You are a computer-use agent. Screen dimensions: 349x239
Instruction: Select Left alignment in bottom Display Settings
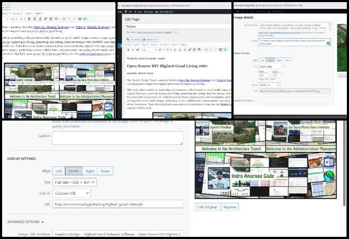(59, 172)
